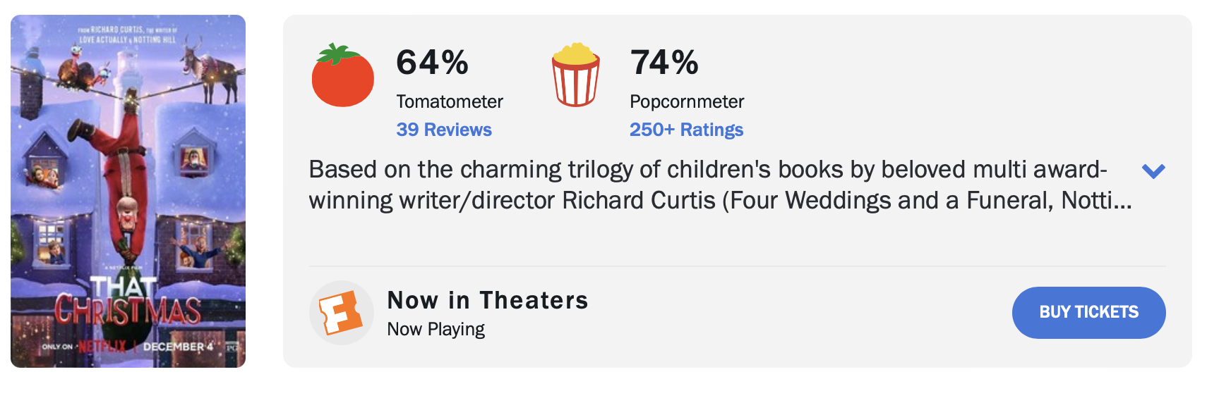Click the Now in Theaters heading
1207x410 pixels.
click(488, 300)
